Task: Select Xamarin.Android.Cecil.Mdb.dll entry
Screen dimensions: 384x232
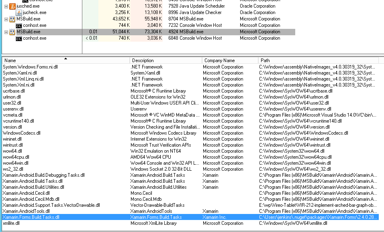Action: 31,199
